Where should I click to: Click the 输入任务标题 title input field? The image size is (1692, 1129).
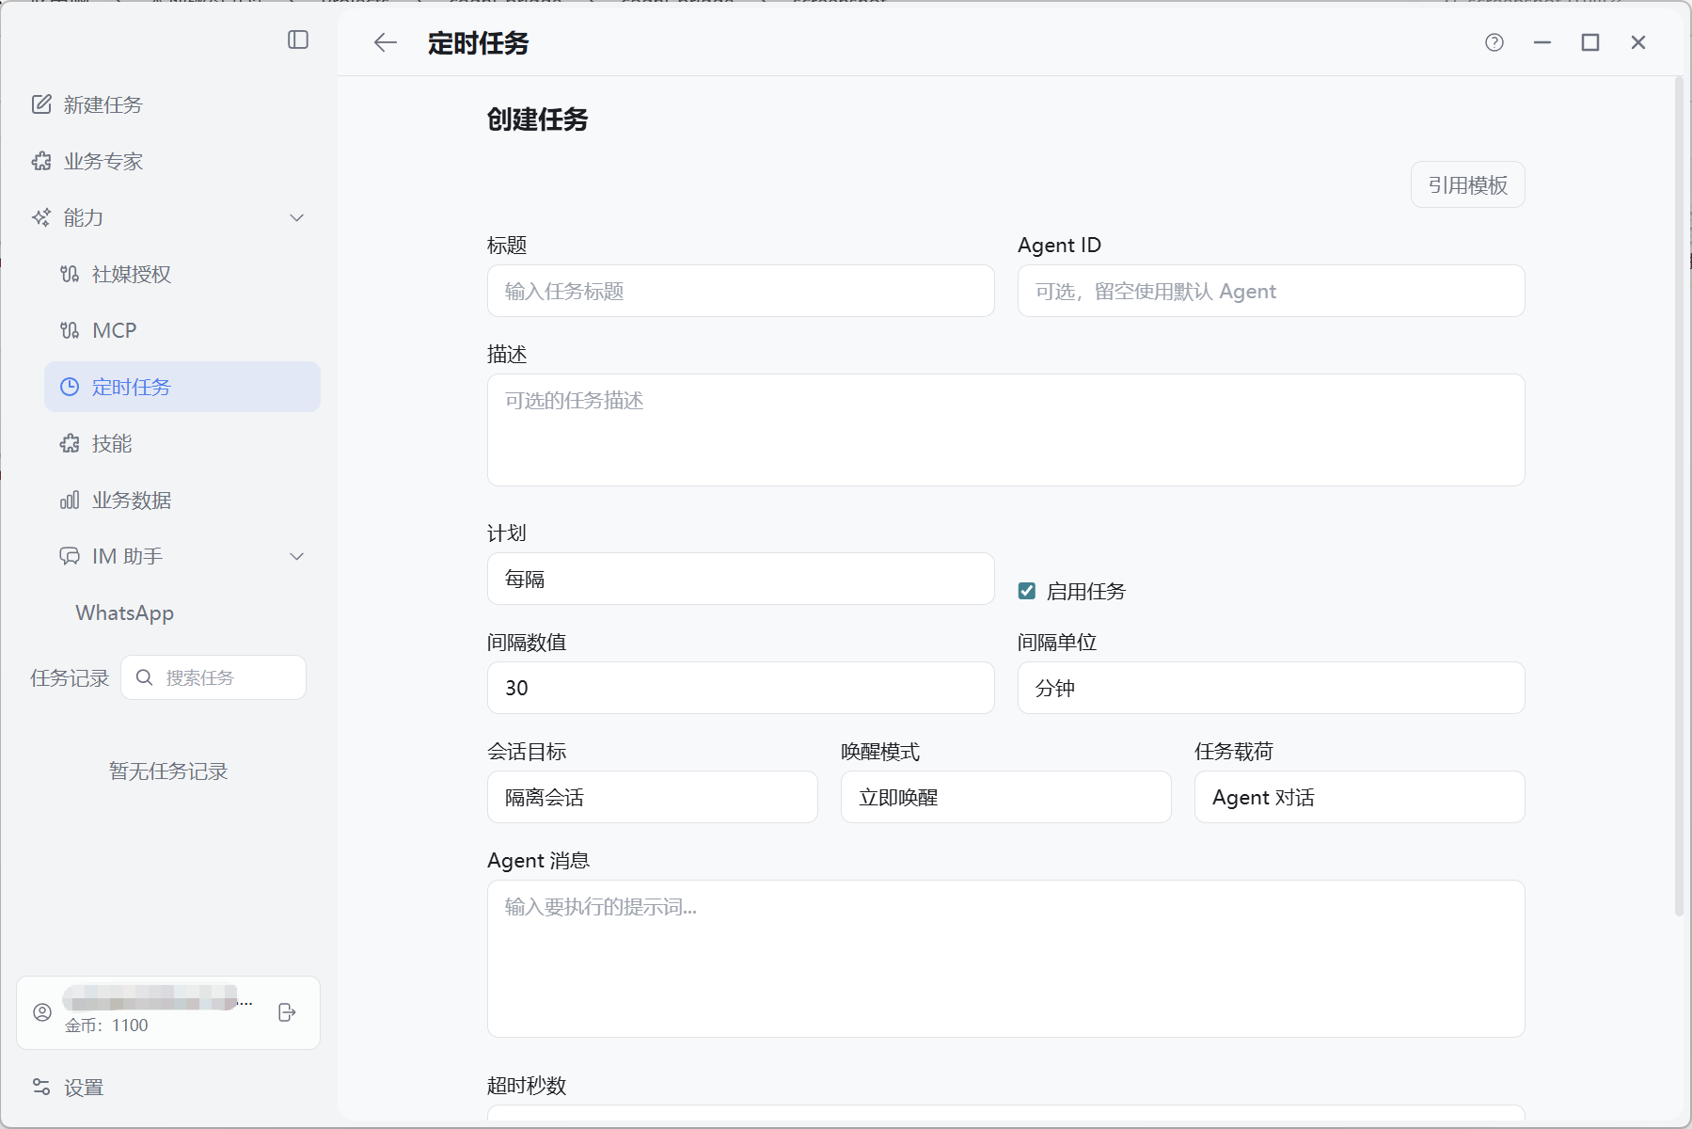click(x=741, y=291)
